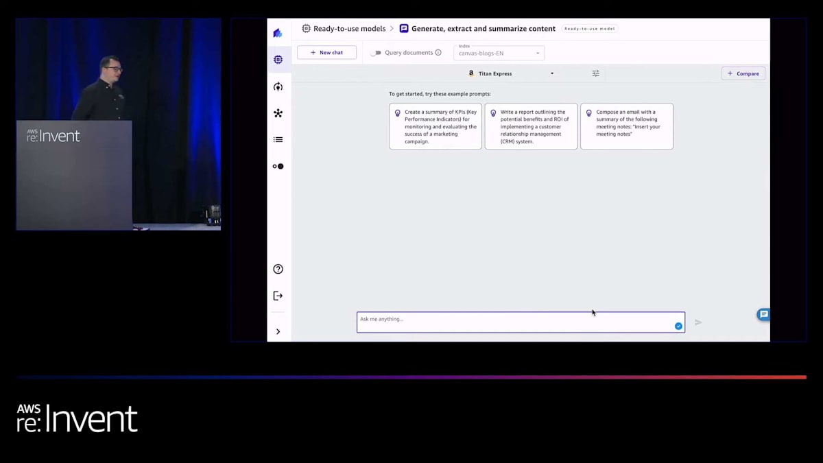Open the list-view sidebar icon
The width and height of the screenshot is (823, 463).
coord(278,139)
